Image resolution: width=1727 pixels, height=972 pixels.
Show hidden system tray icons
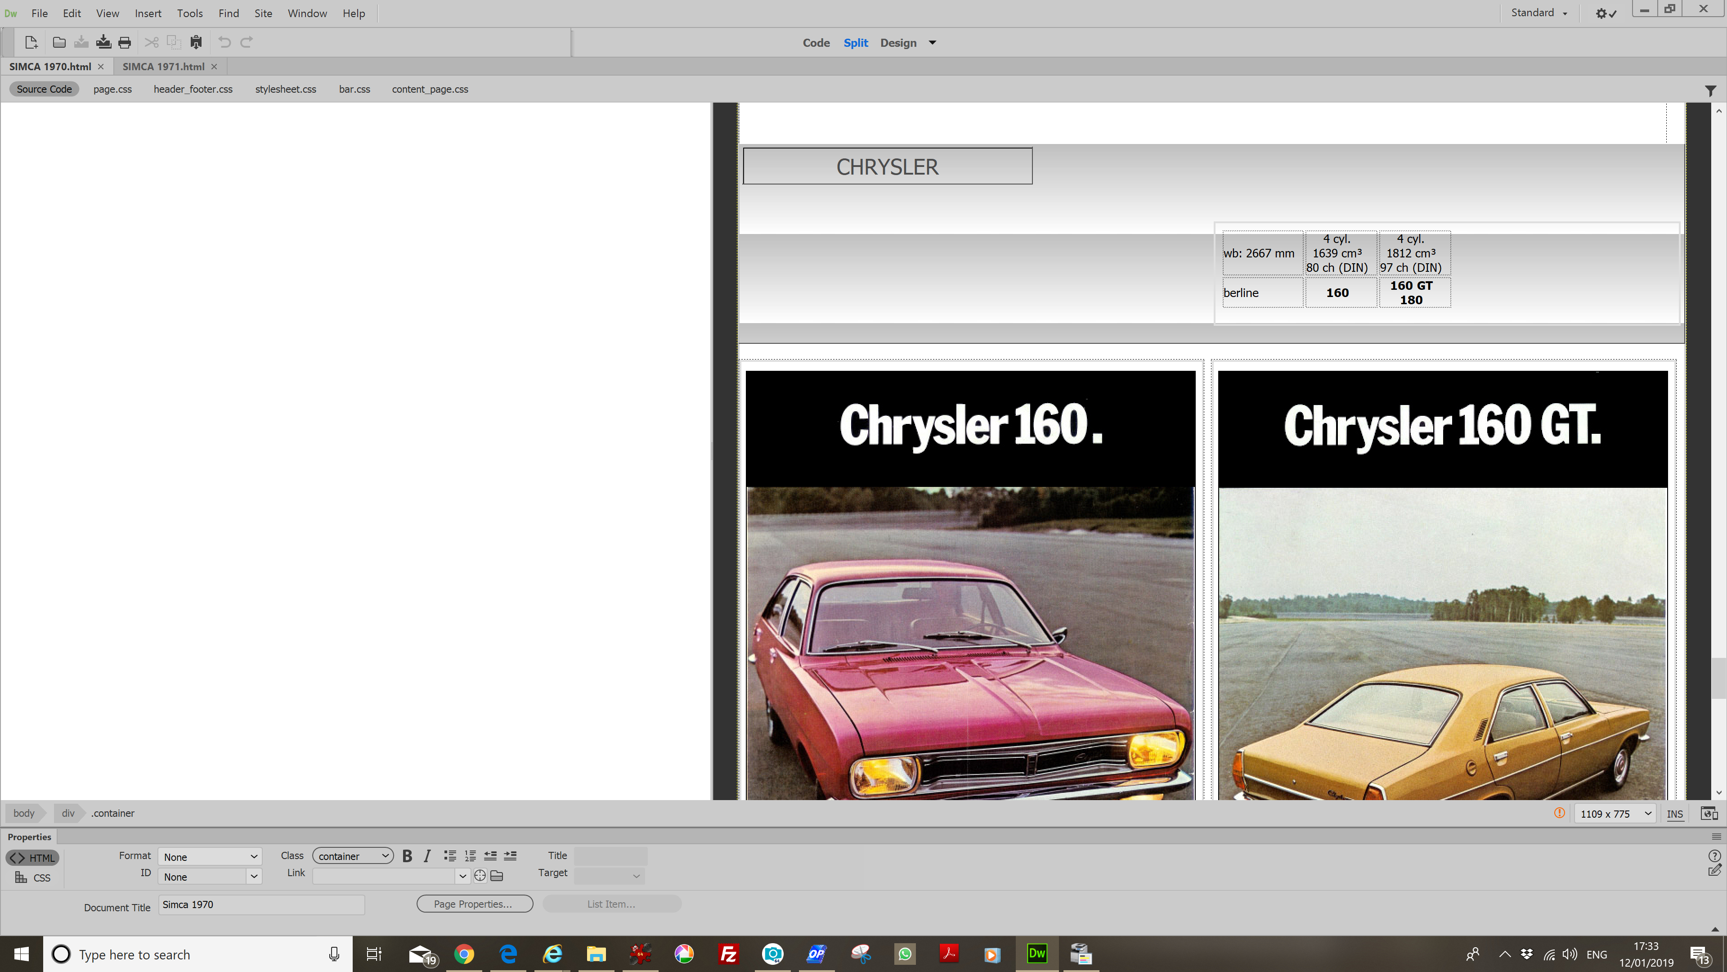pyautogui.click(x=1504, y=954)
